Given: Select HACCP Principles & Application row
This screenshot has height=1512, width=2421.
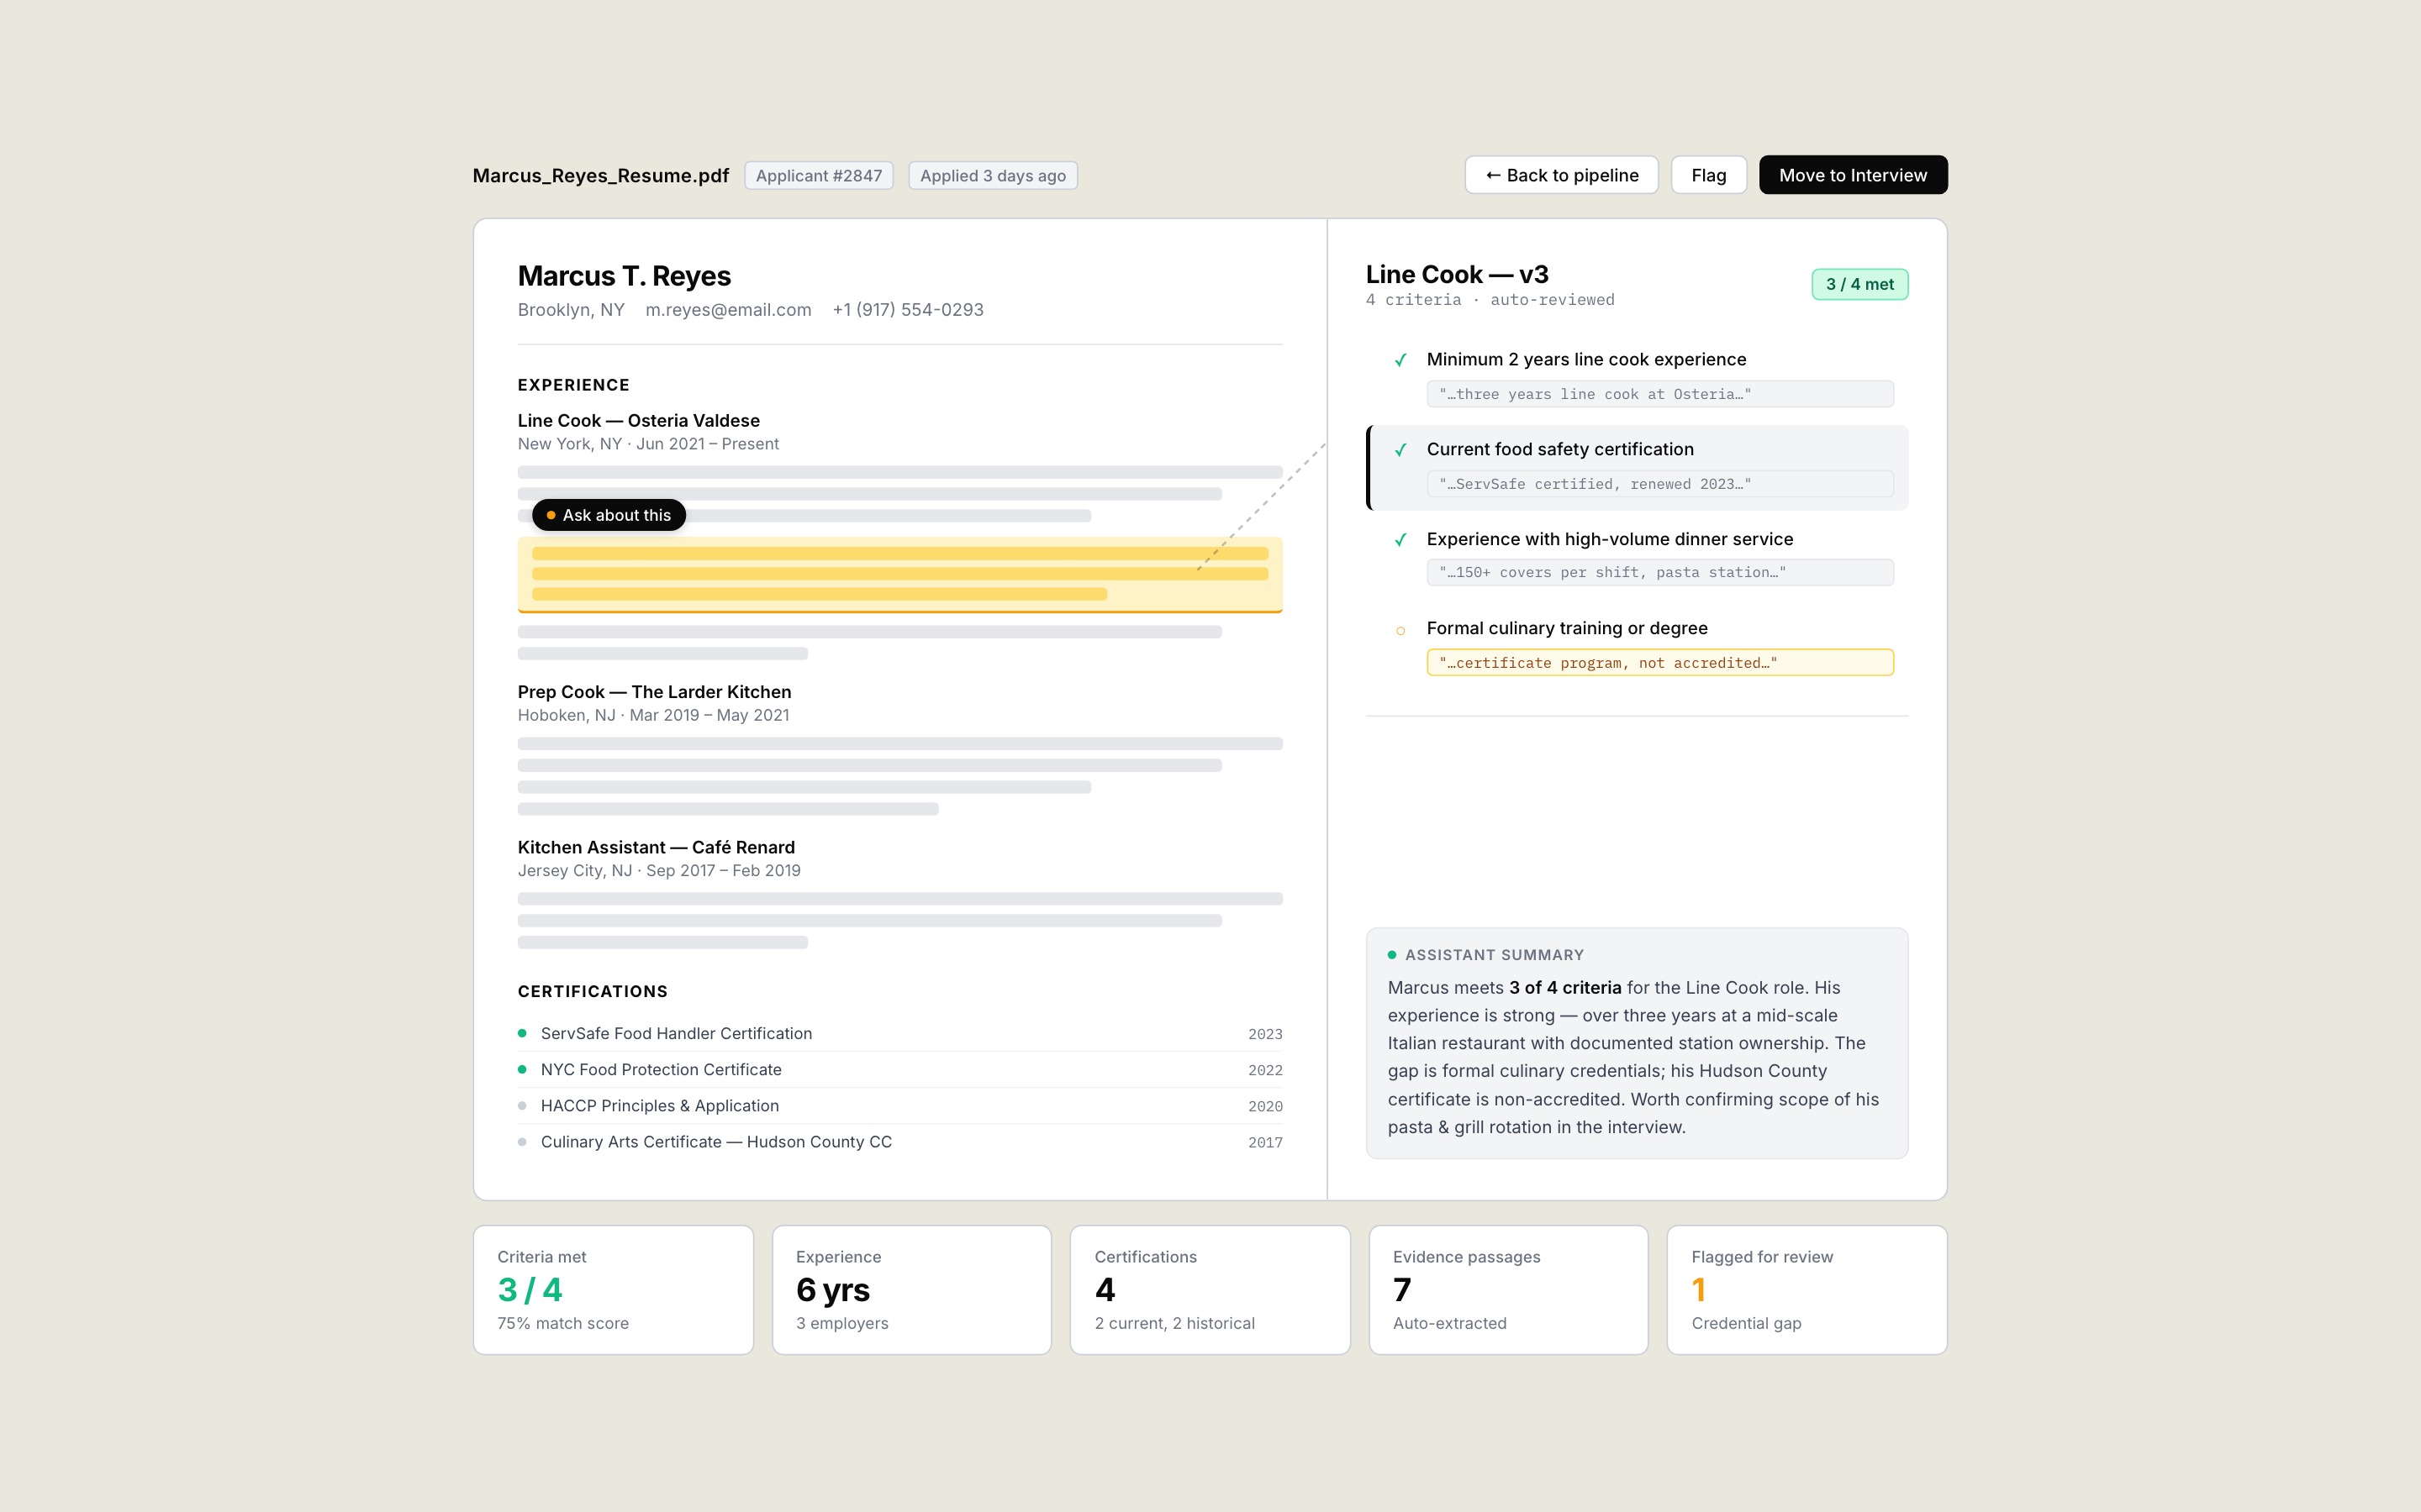Looking at the screenshot, I should click(899, 1105).
